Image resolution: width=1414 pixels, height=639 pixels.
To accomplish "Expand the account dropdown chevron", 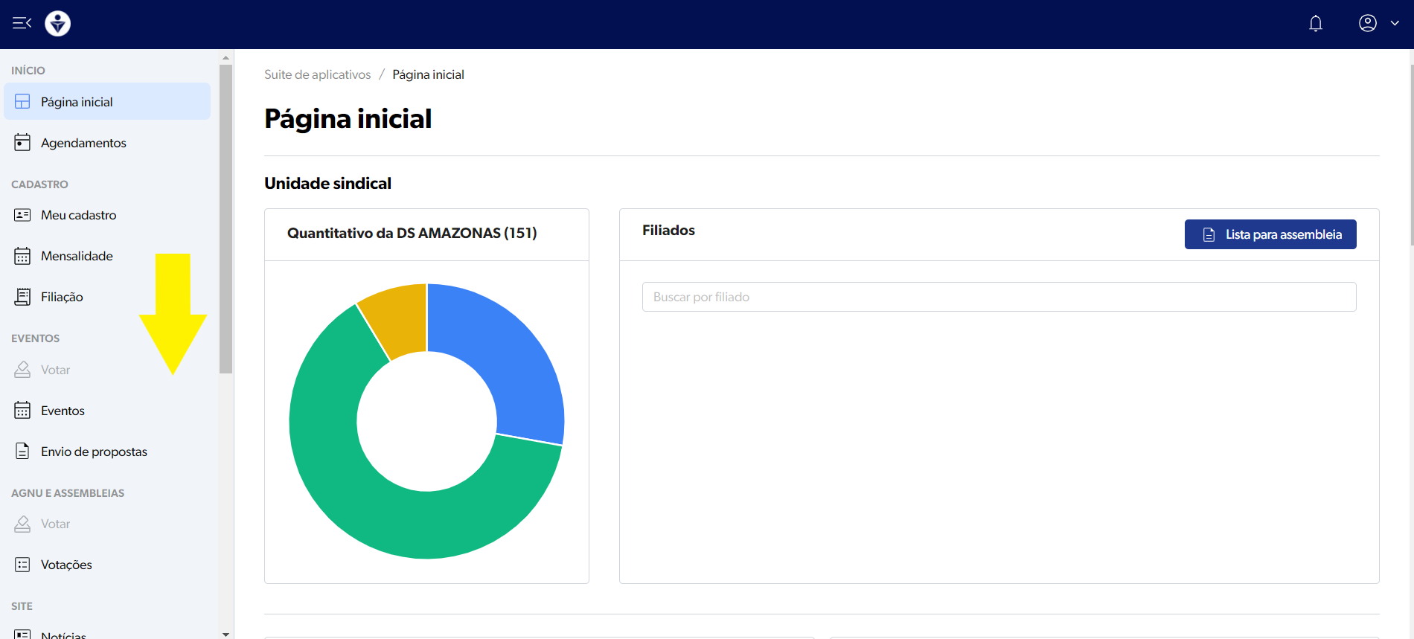I will pyautogui.click(x=1395, y=23).
